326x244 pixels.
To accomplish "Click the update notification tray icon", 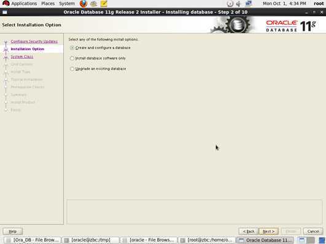I will [x=230, y=4].
